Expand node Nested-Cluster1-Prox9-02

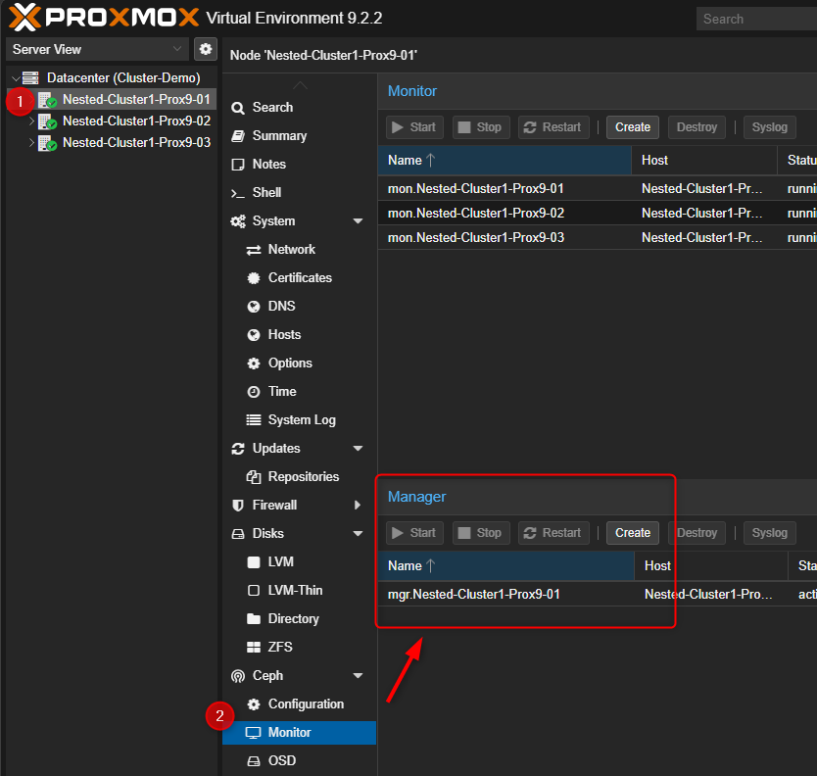(31, 121)
